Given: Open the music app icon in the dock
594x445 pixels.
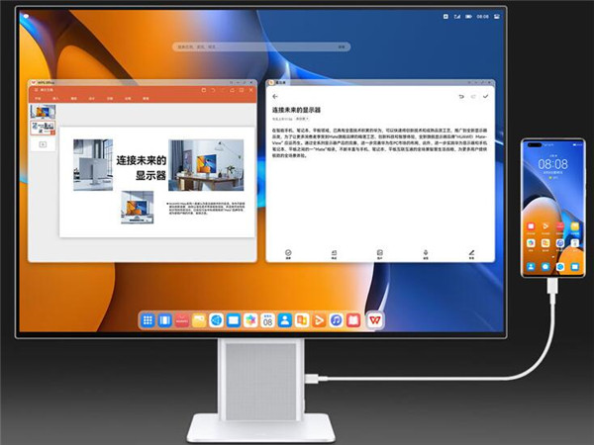Looking at the screenshot, I should 336,319.
